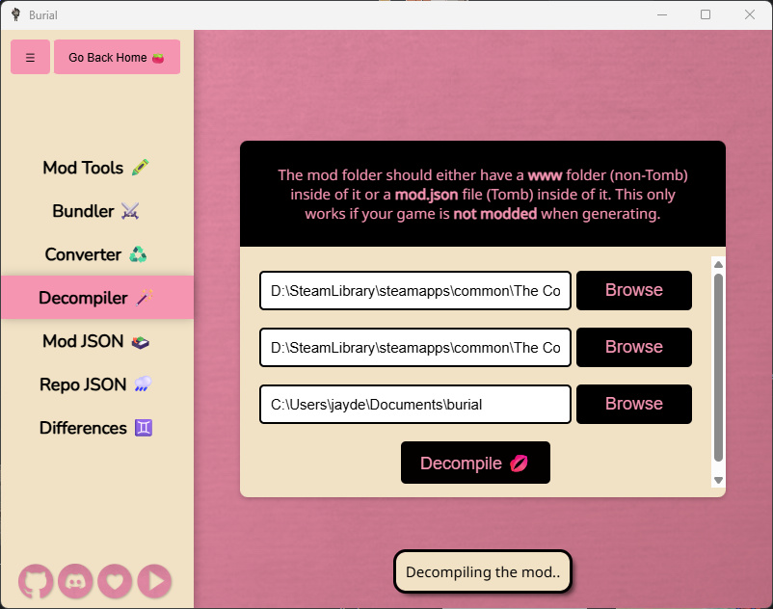Focus the second SteamLibrary path field
The image size is (773, 609).
coord(415,347)
